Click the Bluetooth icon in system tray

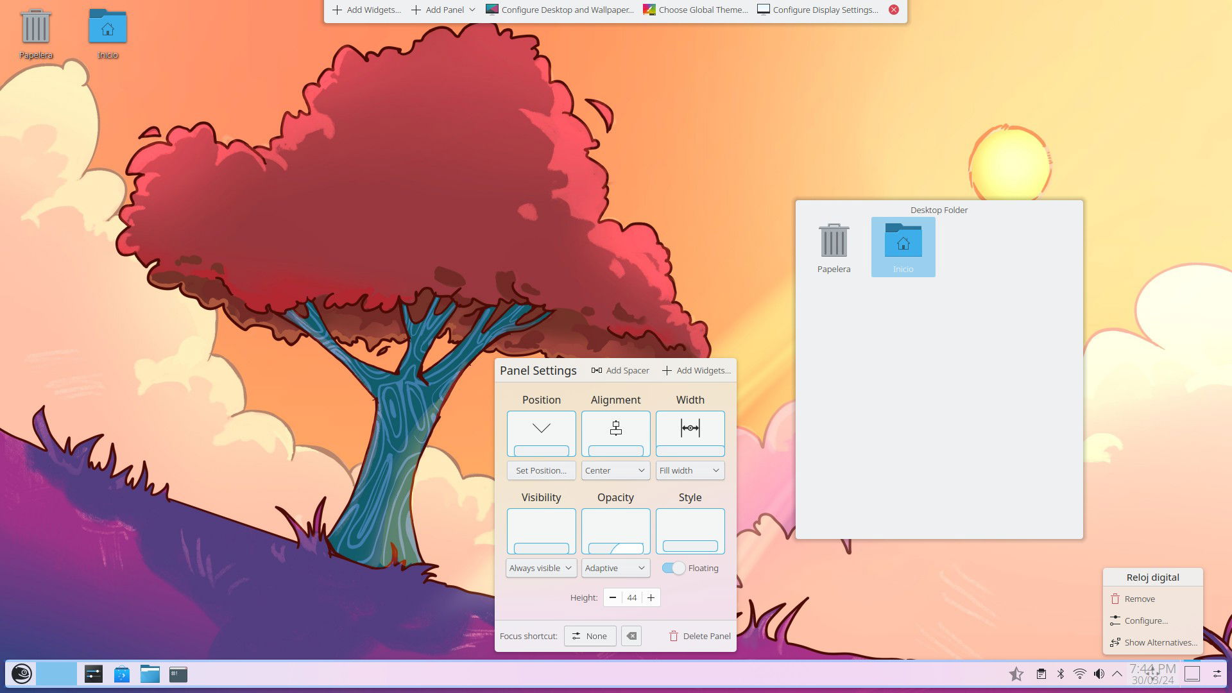pos(1060,674)
